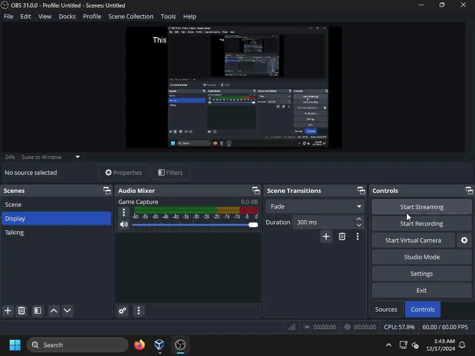Mute the Game Capture audio
475x356 pixels.
coord(123,224)
